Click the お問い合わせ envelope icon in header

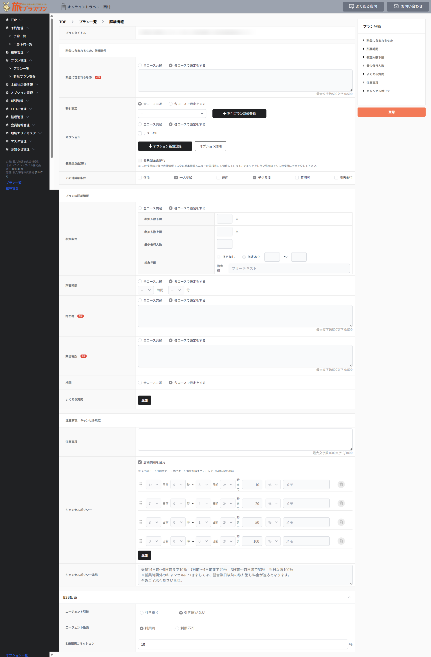click(396, 6)
